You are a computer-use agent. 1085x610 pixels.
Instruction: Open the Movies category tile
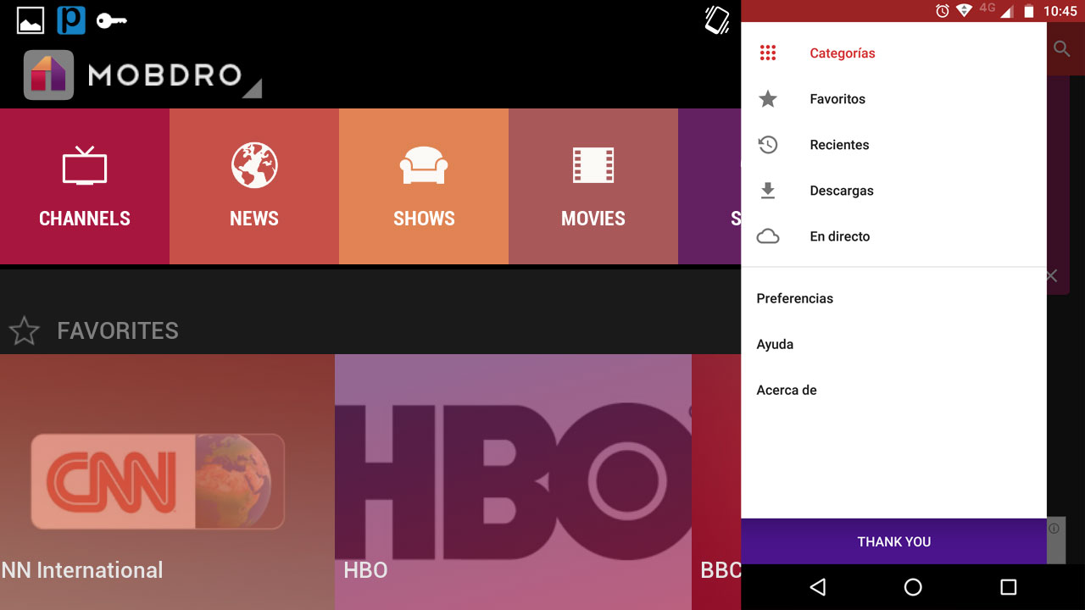593,186
